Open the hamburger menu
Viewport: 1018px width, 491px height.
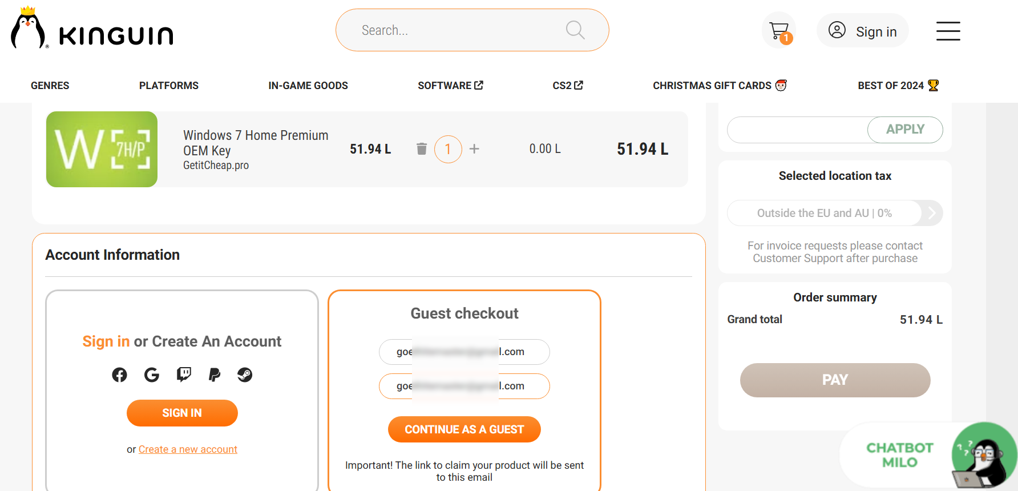coord(948,31)
